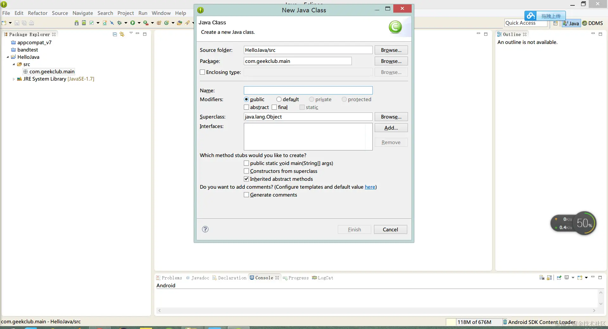Open the New Java Class dropdown arrow
The image size is (608, 329).
click(x=173, y=23)
